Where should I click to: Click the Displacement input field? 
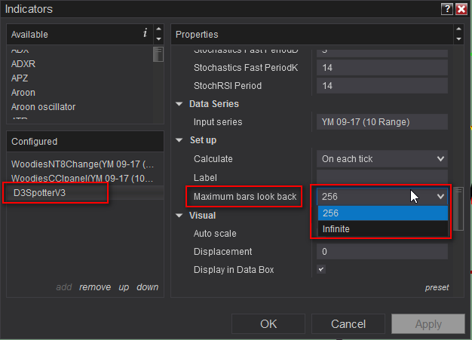click(382, 252)
